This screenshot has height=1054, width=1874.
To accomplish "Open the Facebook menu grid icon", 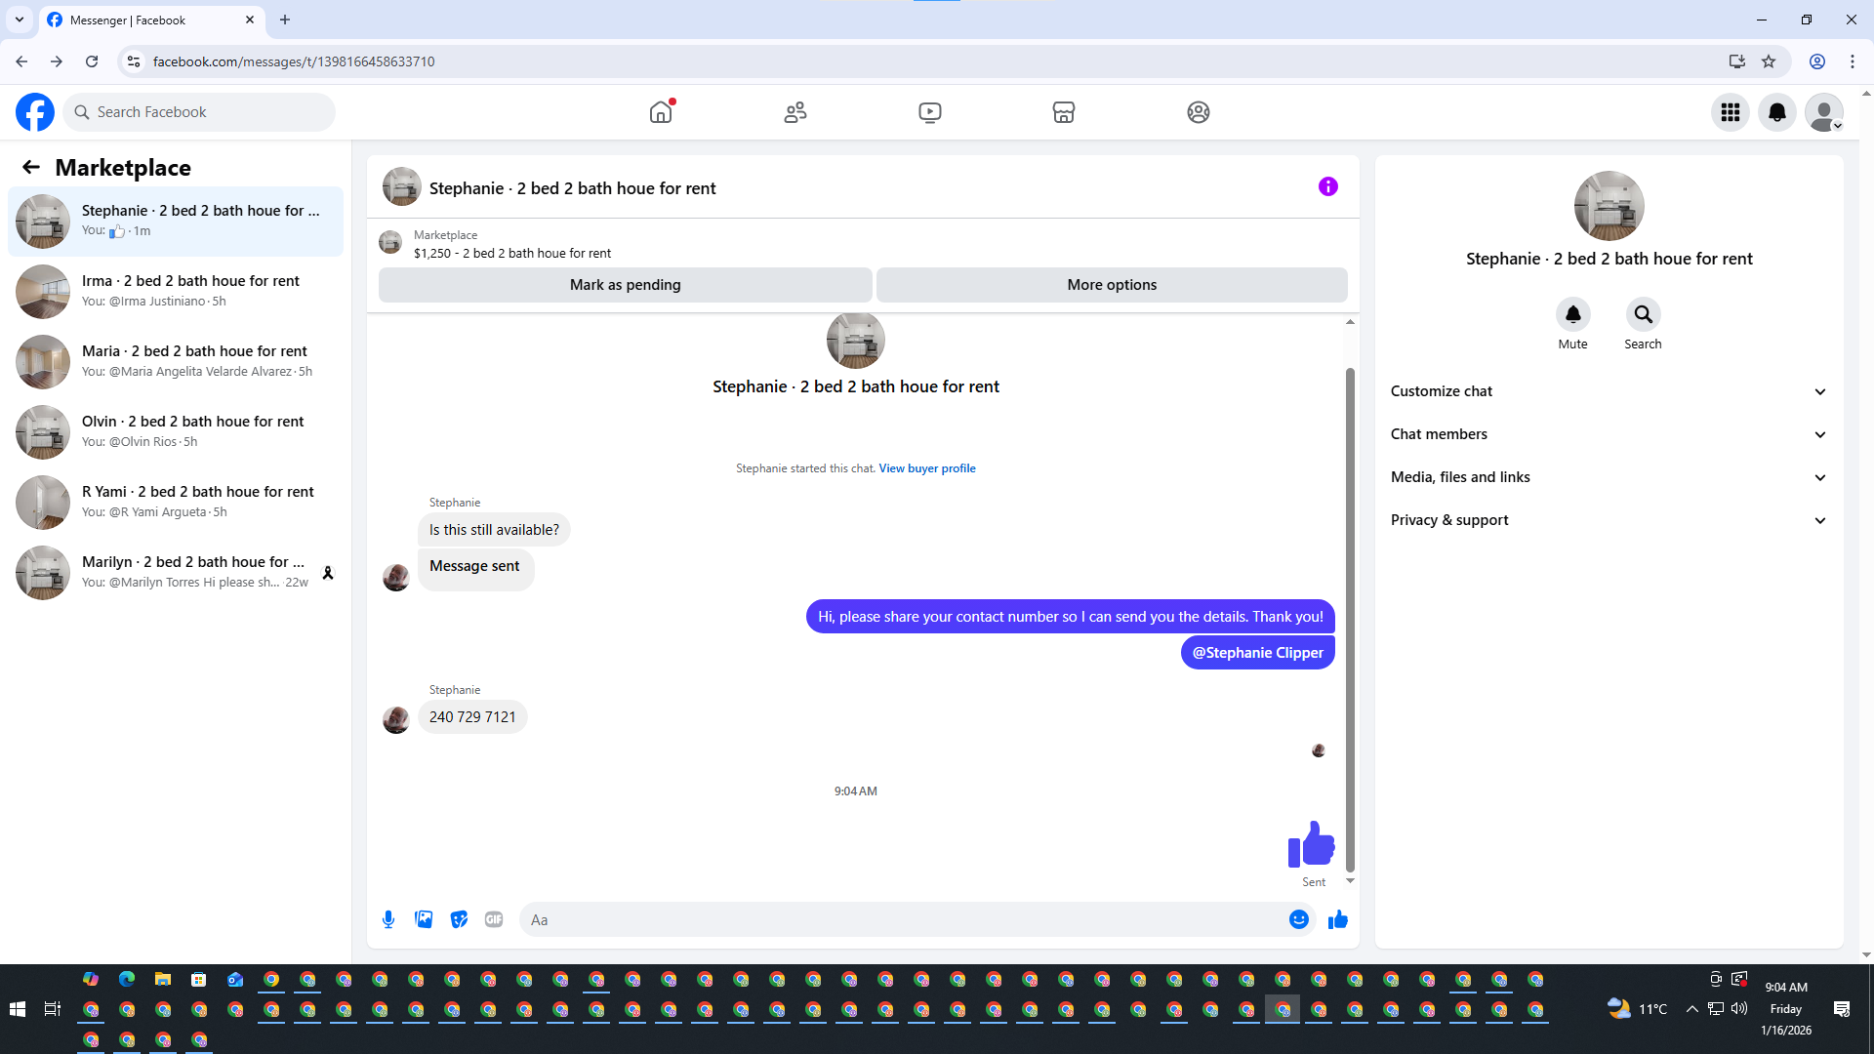I will coord(1731,112).
